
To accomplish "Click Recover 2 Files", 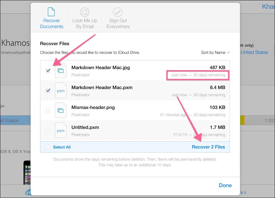I will tap(209, 147).
